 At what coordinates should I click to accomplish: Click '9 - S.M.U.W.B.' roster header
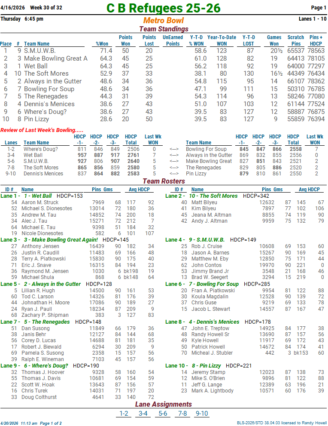(x=207, y=239)
